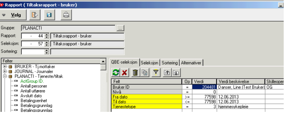This screenshot has width=290, height=115.
Task: Click the trash can delete icon
Action: pos(136,73)
